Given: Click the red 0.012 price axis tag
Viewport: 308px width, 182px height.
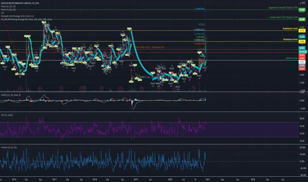Looking at the screenshot, I should pyautogui.click(x=302, y=69).
